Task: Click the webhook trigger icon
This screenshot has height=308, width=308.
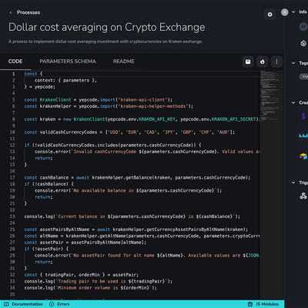Action: click(303, 196)
